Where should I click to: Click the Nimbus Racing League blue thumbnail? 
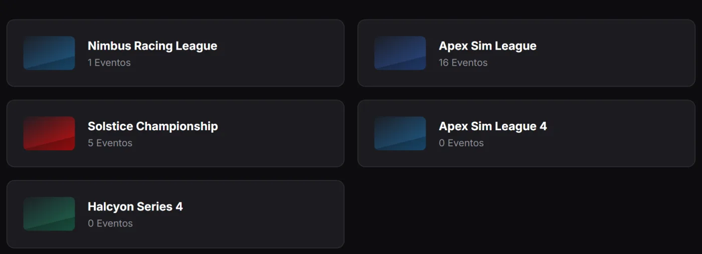49,53
